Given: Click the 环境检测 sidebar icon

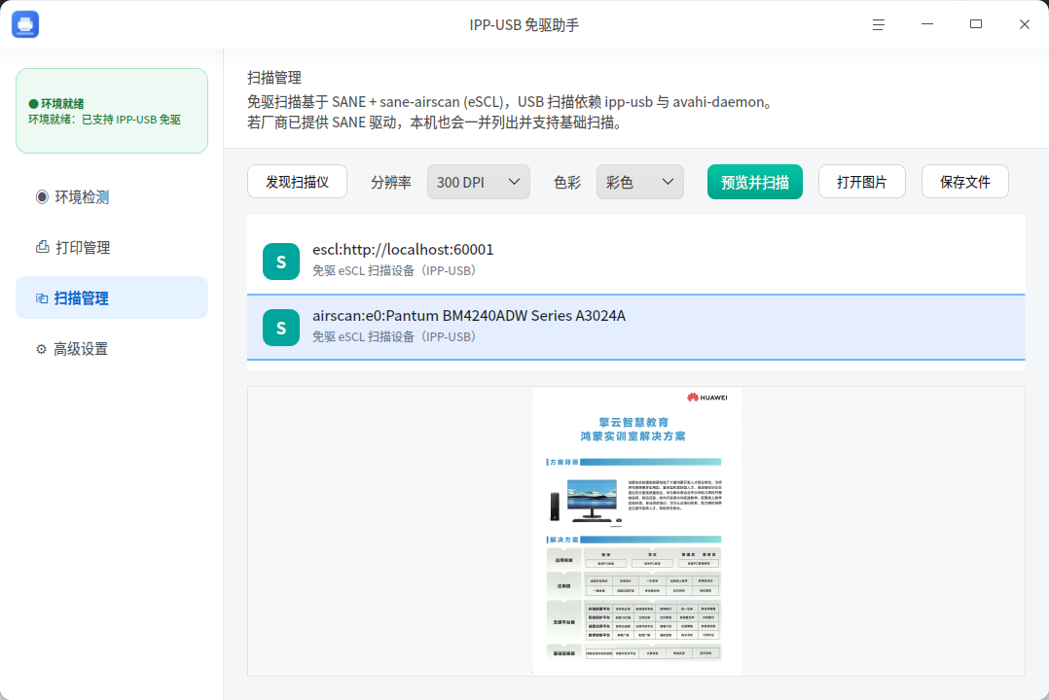Looking at the screenshot, I should coord(42,197).
